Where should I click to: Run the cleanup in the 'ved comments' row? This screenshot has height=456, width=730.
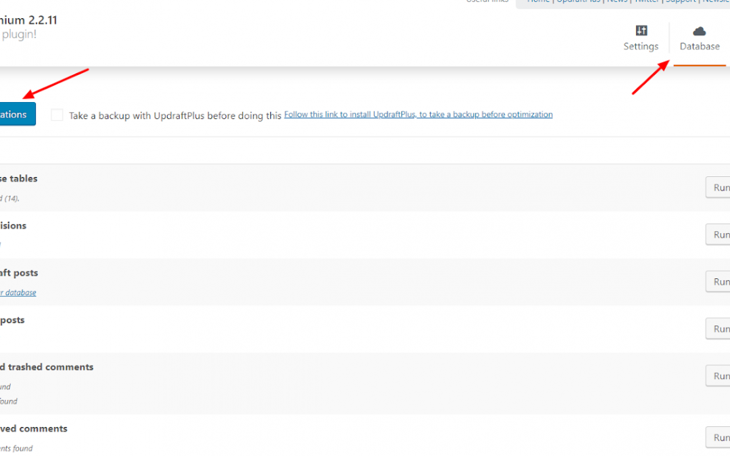[718, 437]
